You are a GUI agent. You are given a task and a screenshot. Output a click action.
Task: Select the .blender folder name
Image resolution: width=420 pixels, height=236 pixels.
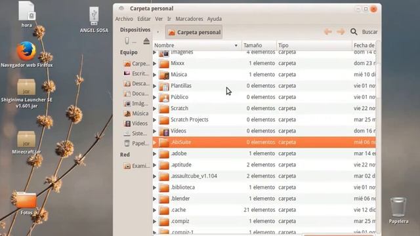[x=180, y=199]
